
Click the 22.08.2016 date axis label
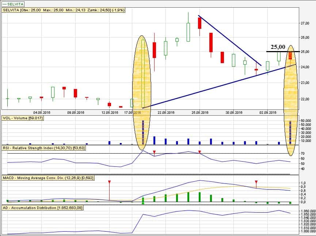coord(165,113)
